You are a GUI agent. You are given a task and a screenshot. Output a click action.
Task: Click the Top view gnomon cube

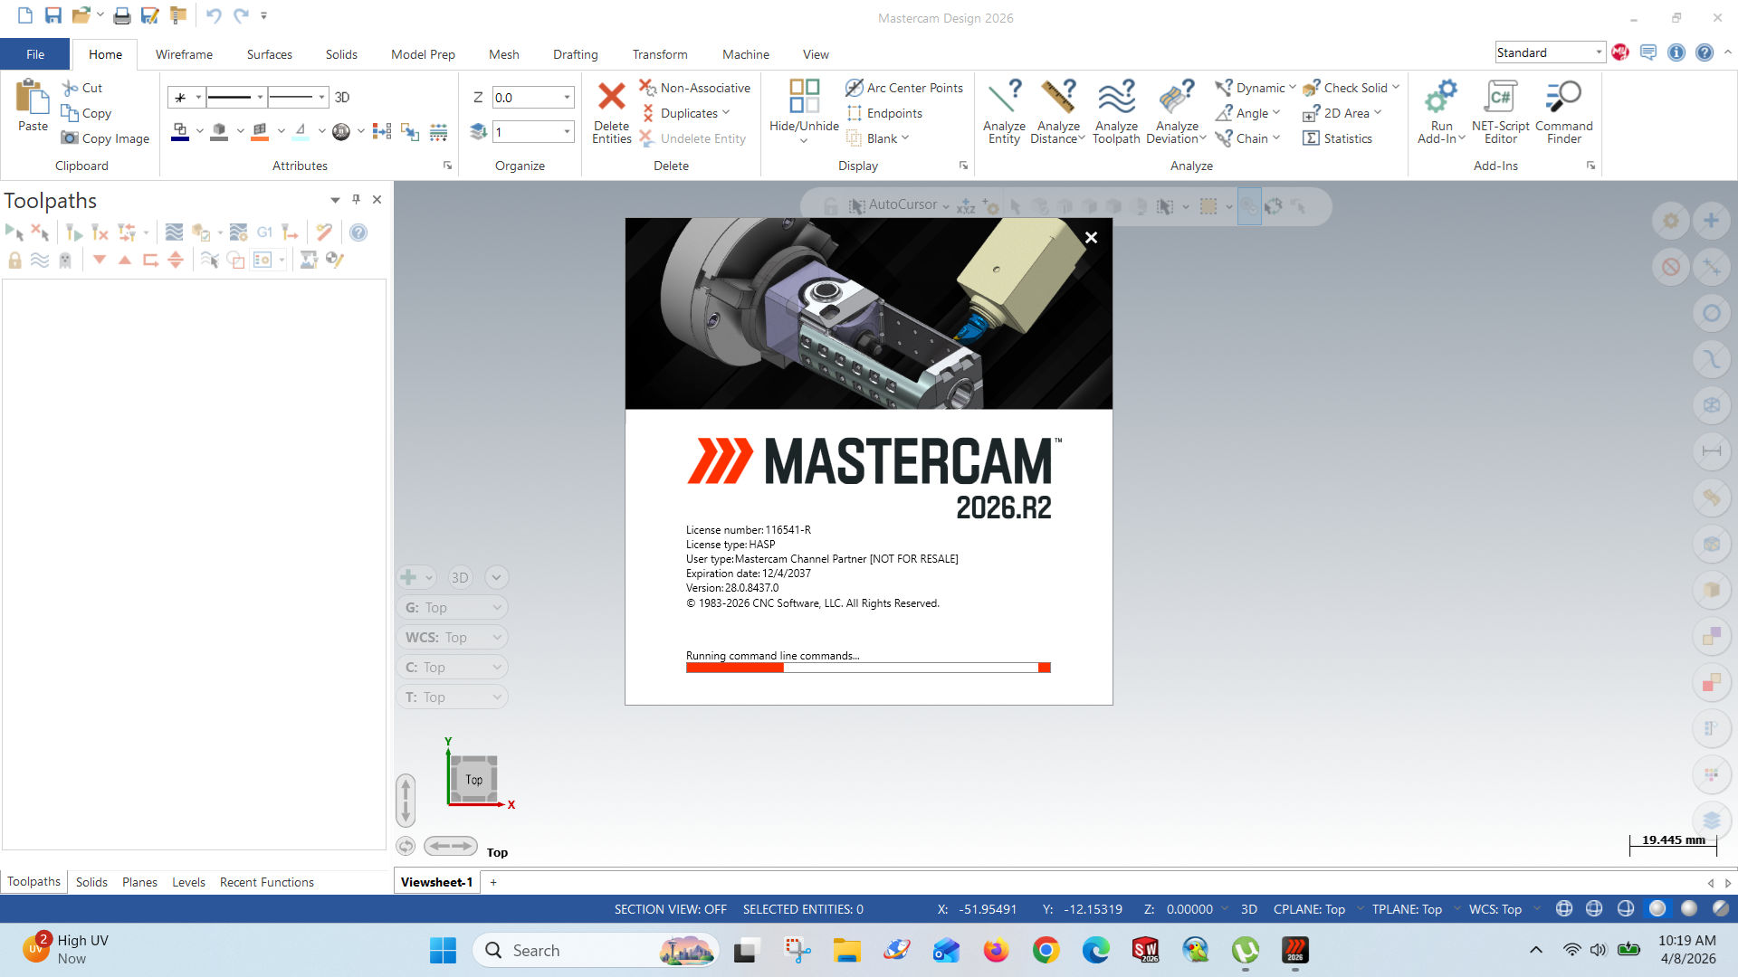(474, 779)
